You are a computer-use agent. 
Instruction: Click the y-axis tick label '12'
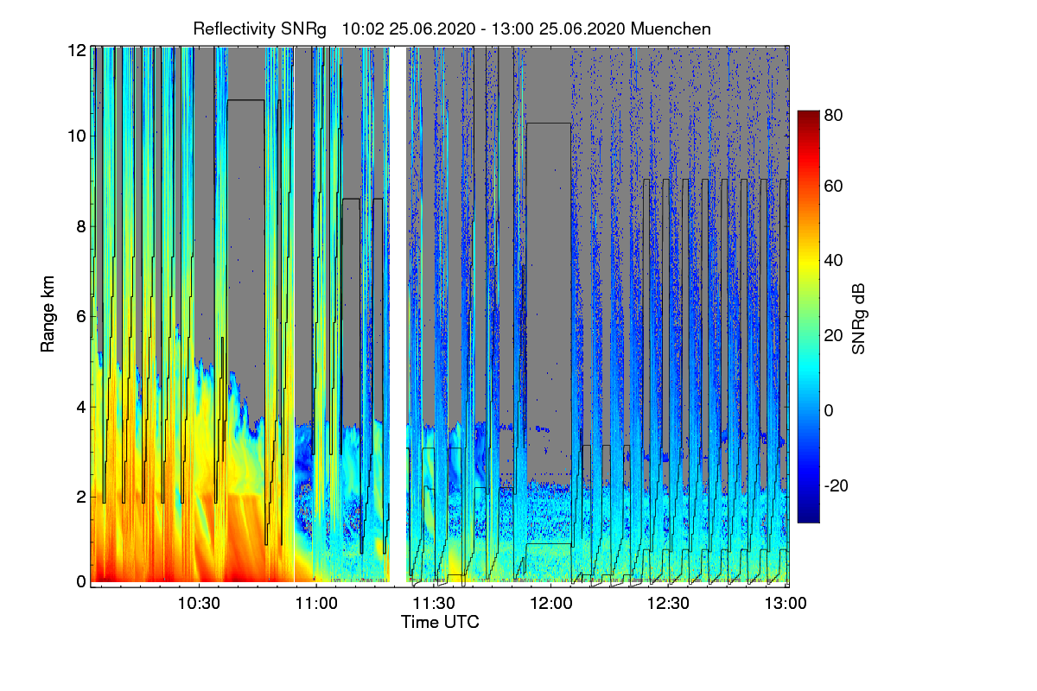coord(77,51)
